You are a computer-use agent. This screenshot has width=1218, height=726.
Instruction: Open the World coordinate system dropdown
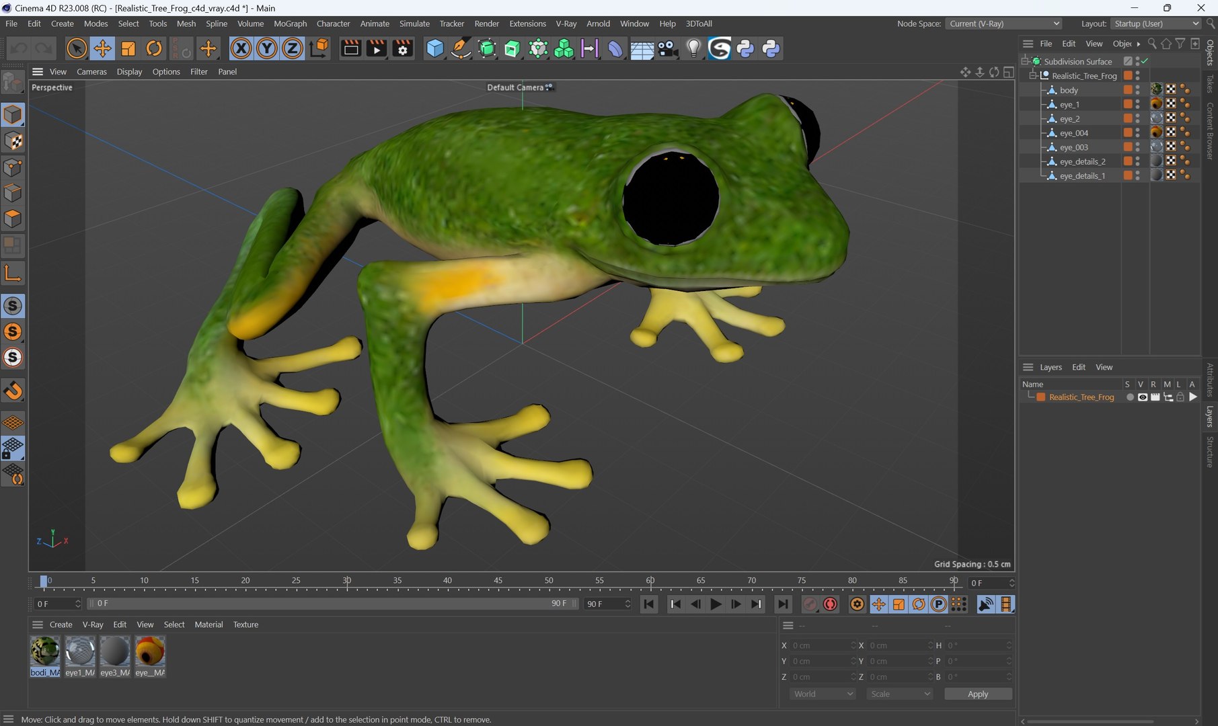point(822,694)
